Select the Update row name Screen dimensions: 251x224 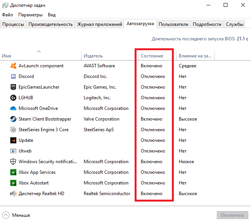pos(26,140)
